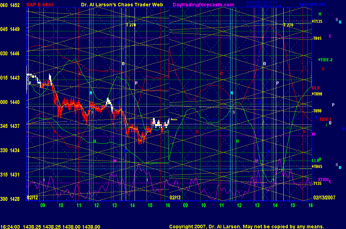Click the "Copyright 2007, Dr. Al Larson" notice

pos(205,227)
